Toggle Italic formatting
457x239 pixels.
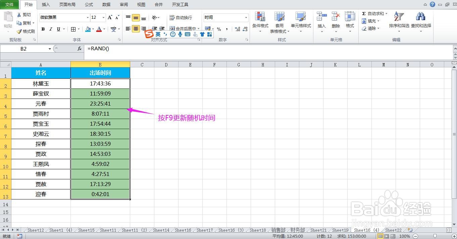(51, 29)
